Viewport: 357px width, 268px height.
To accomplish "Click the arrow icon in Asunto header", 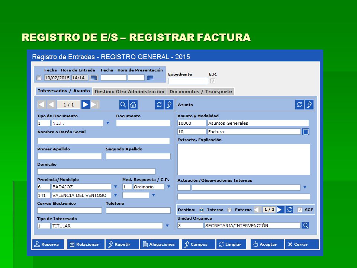I will pos(309,105).
